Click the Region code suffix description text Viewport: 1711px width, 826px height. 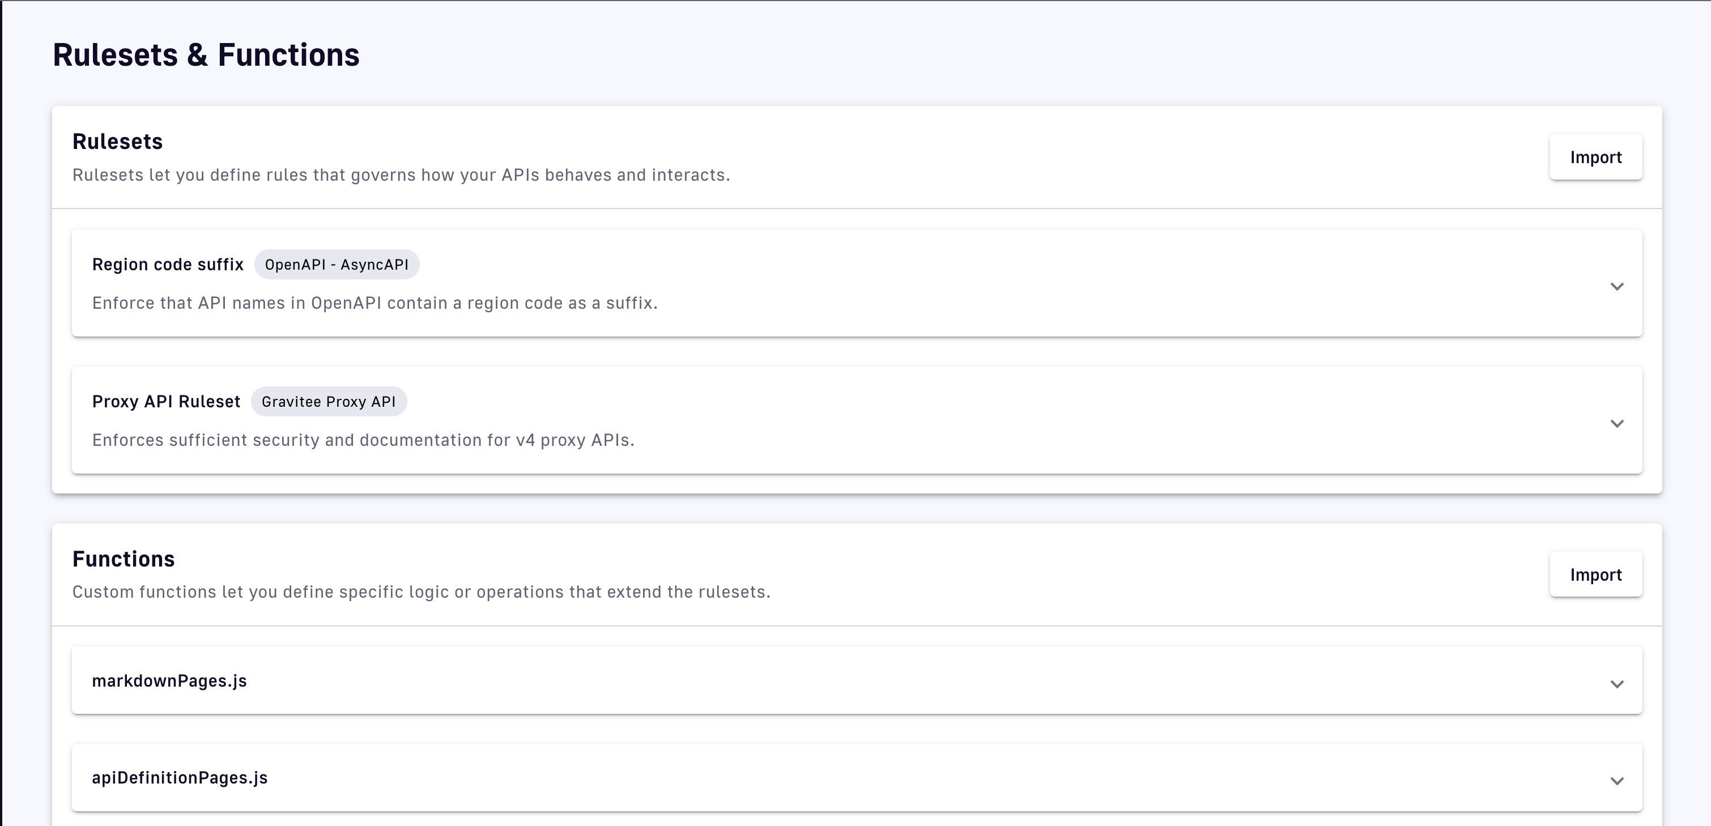pos(374,303)
